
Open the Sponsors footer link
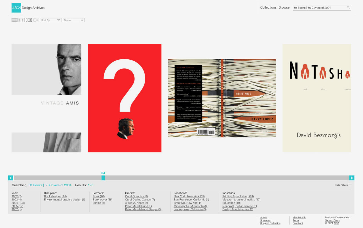pos(265,221)
